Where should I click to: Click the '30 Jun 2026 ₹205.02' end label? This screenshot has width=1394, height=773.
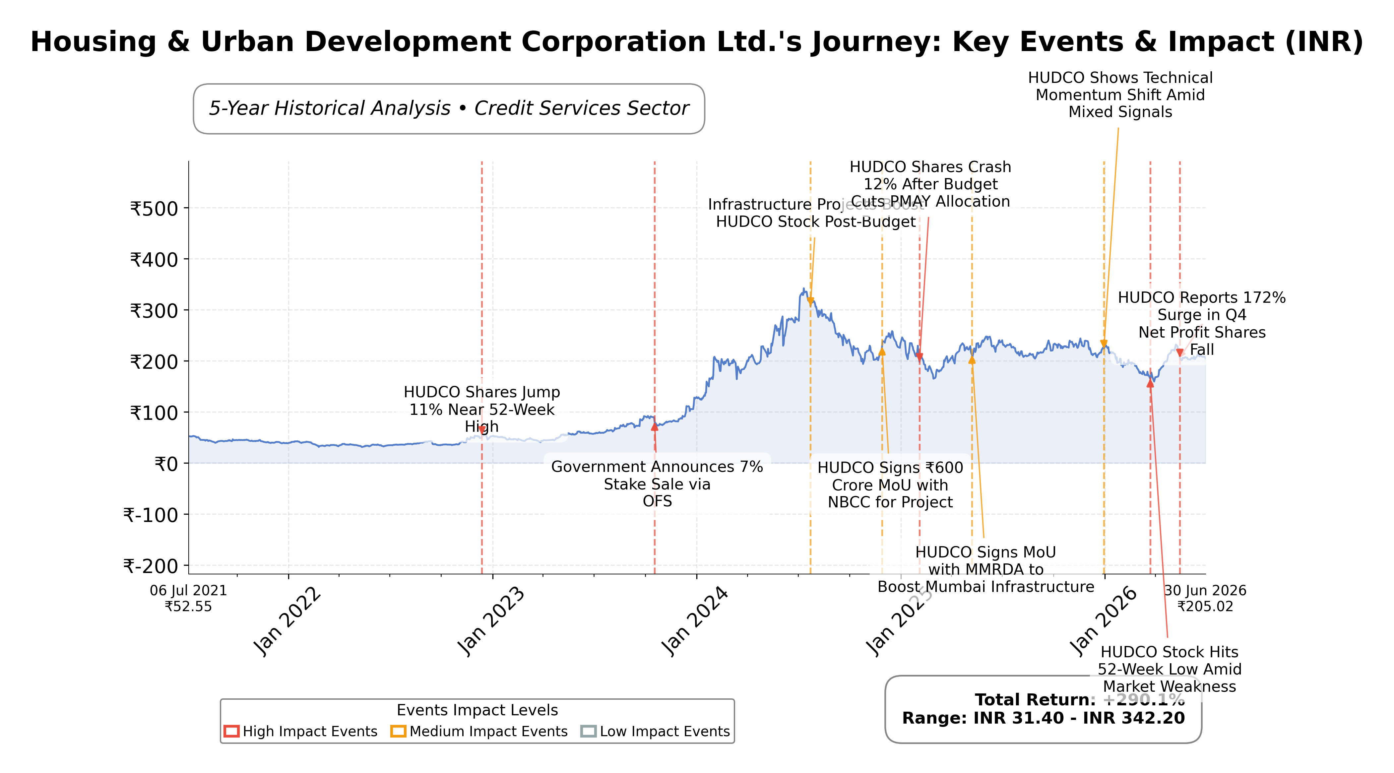pyautogui.click(x=1205, y=598)
